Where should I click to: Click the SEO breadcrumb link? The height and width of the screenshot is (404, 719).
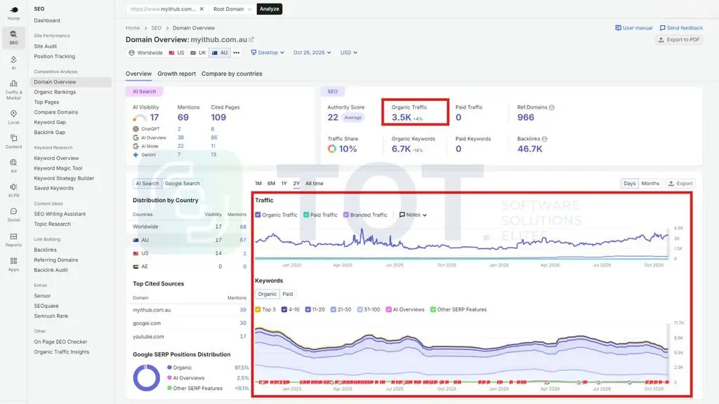157,28
